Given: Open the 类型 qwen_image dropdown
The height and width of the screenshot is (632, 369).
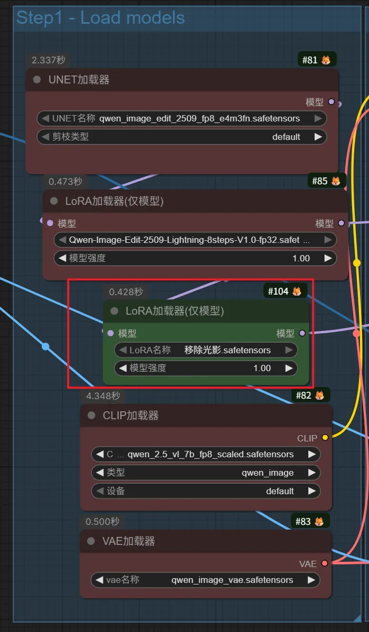Looking at the screenshot, I should point(206,473).
